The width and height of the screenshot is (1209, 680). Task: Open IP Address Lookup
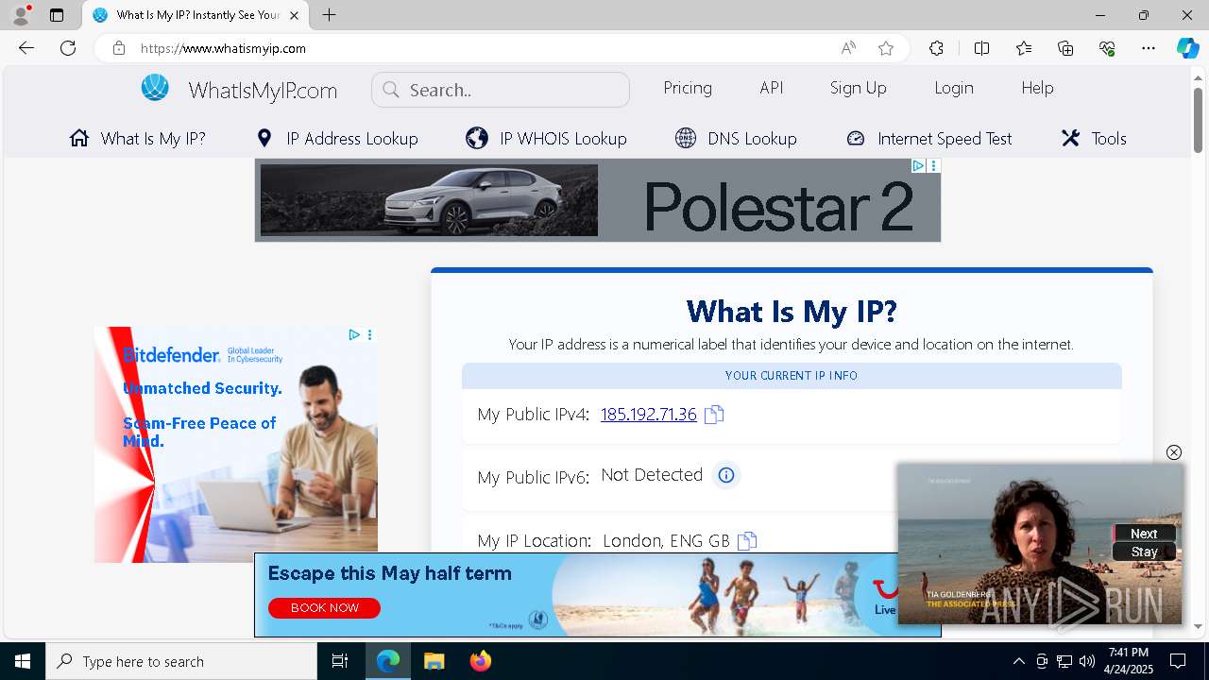pos(337,139)
